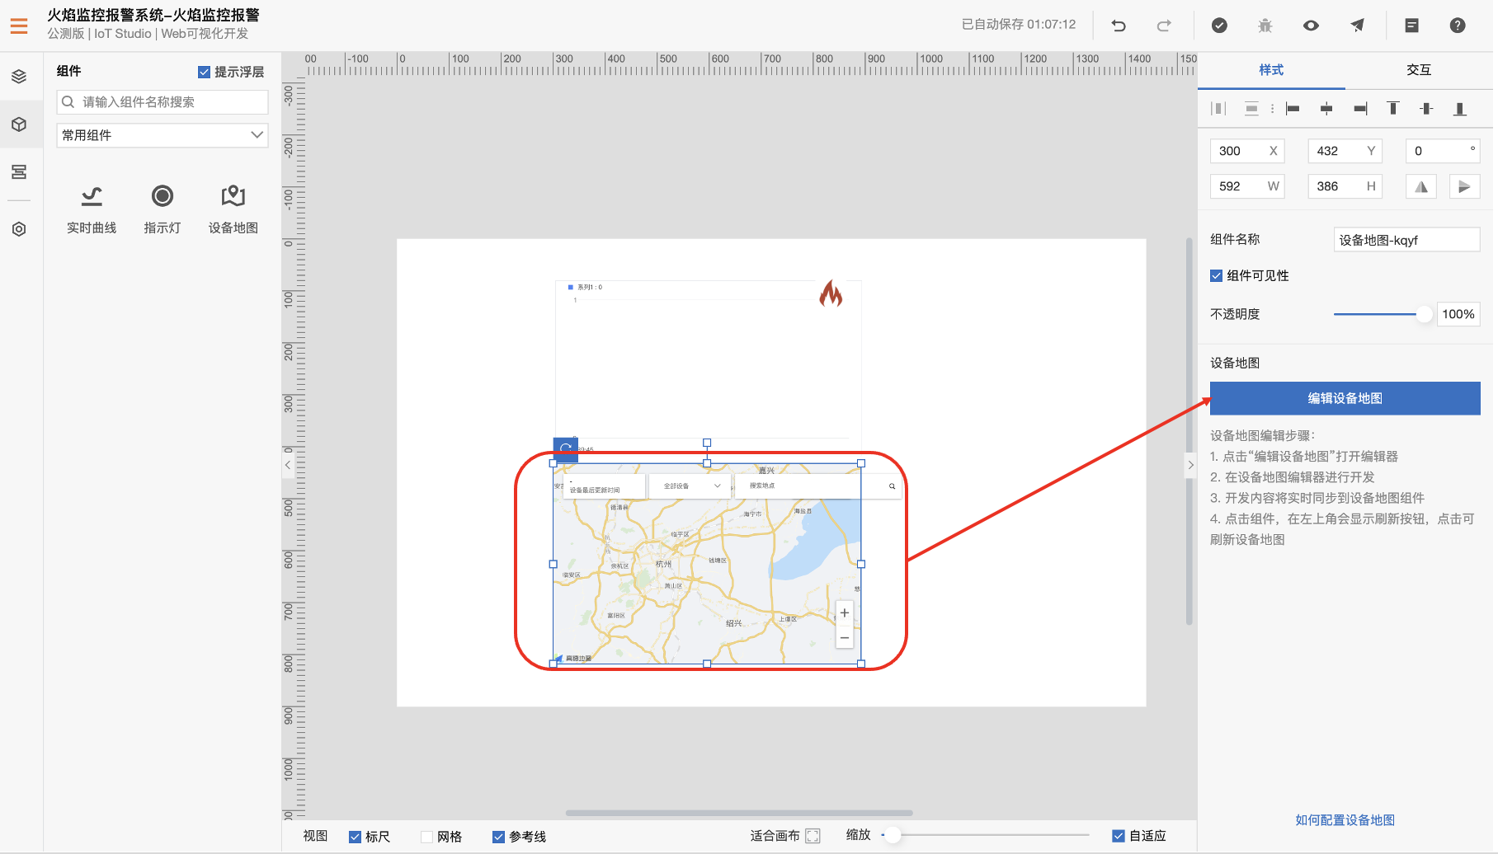This screenshot has height=854, width=1498.
Task: Expand the 常用组件 dropdown
Action: pos(163,135)
